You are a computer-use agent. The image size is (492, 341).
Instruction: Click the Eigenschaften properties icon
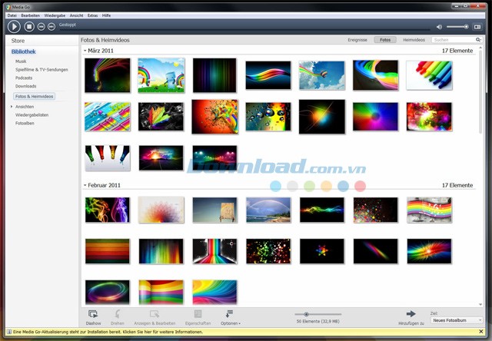pyautogui.click(x=198, y=314)
